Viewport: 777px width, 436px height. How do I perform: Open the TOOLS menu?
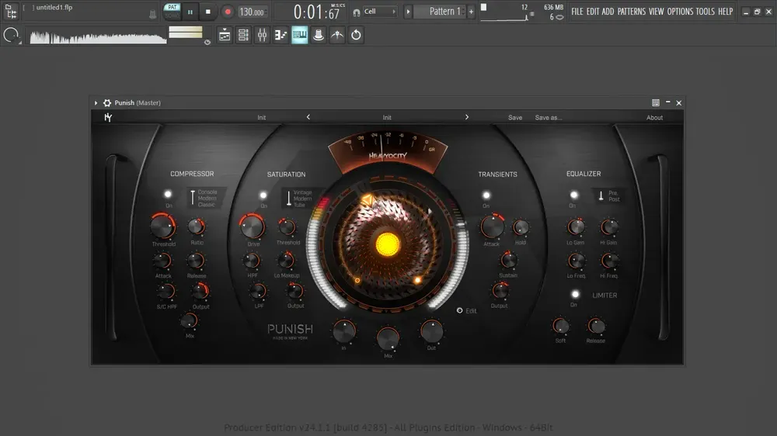pyautogui.click(x=705, y=12)
